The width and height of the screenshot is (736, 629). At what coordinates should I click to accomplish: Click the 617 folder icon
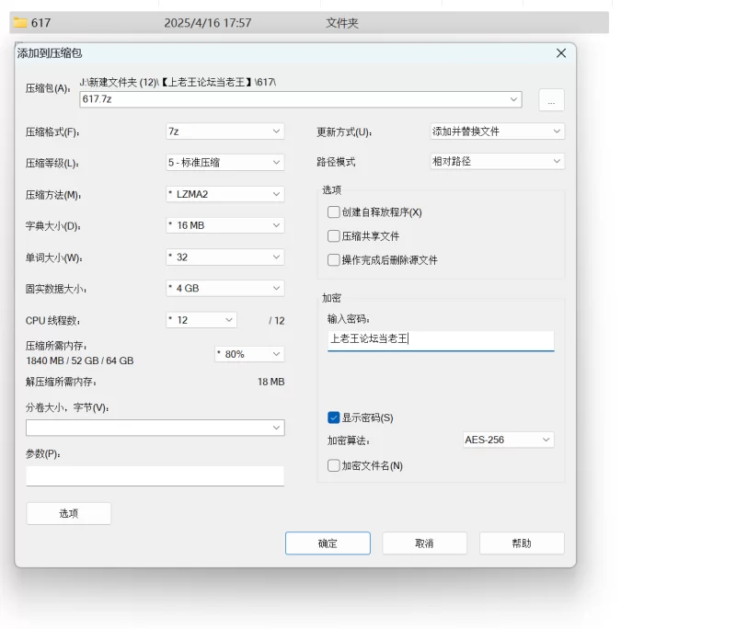(20, 22)
